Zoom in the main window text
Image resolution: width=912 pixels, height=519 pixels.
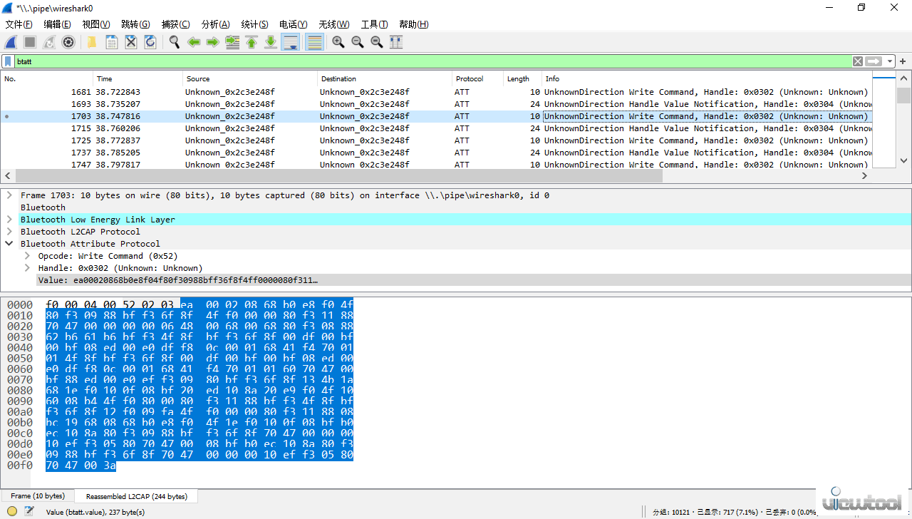click(x=338, y=42)
